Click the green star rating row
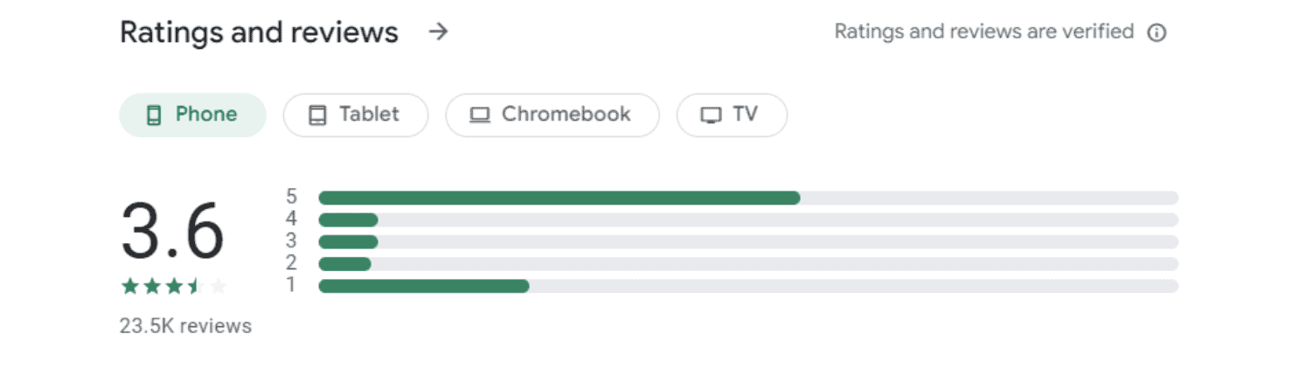1292x390 pixels. tap(173, 286)
